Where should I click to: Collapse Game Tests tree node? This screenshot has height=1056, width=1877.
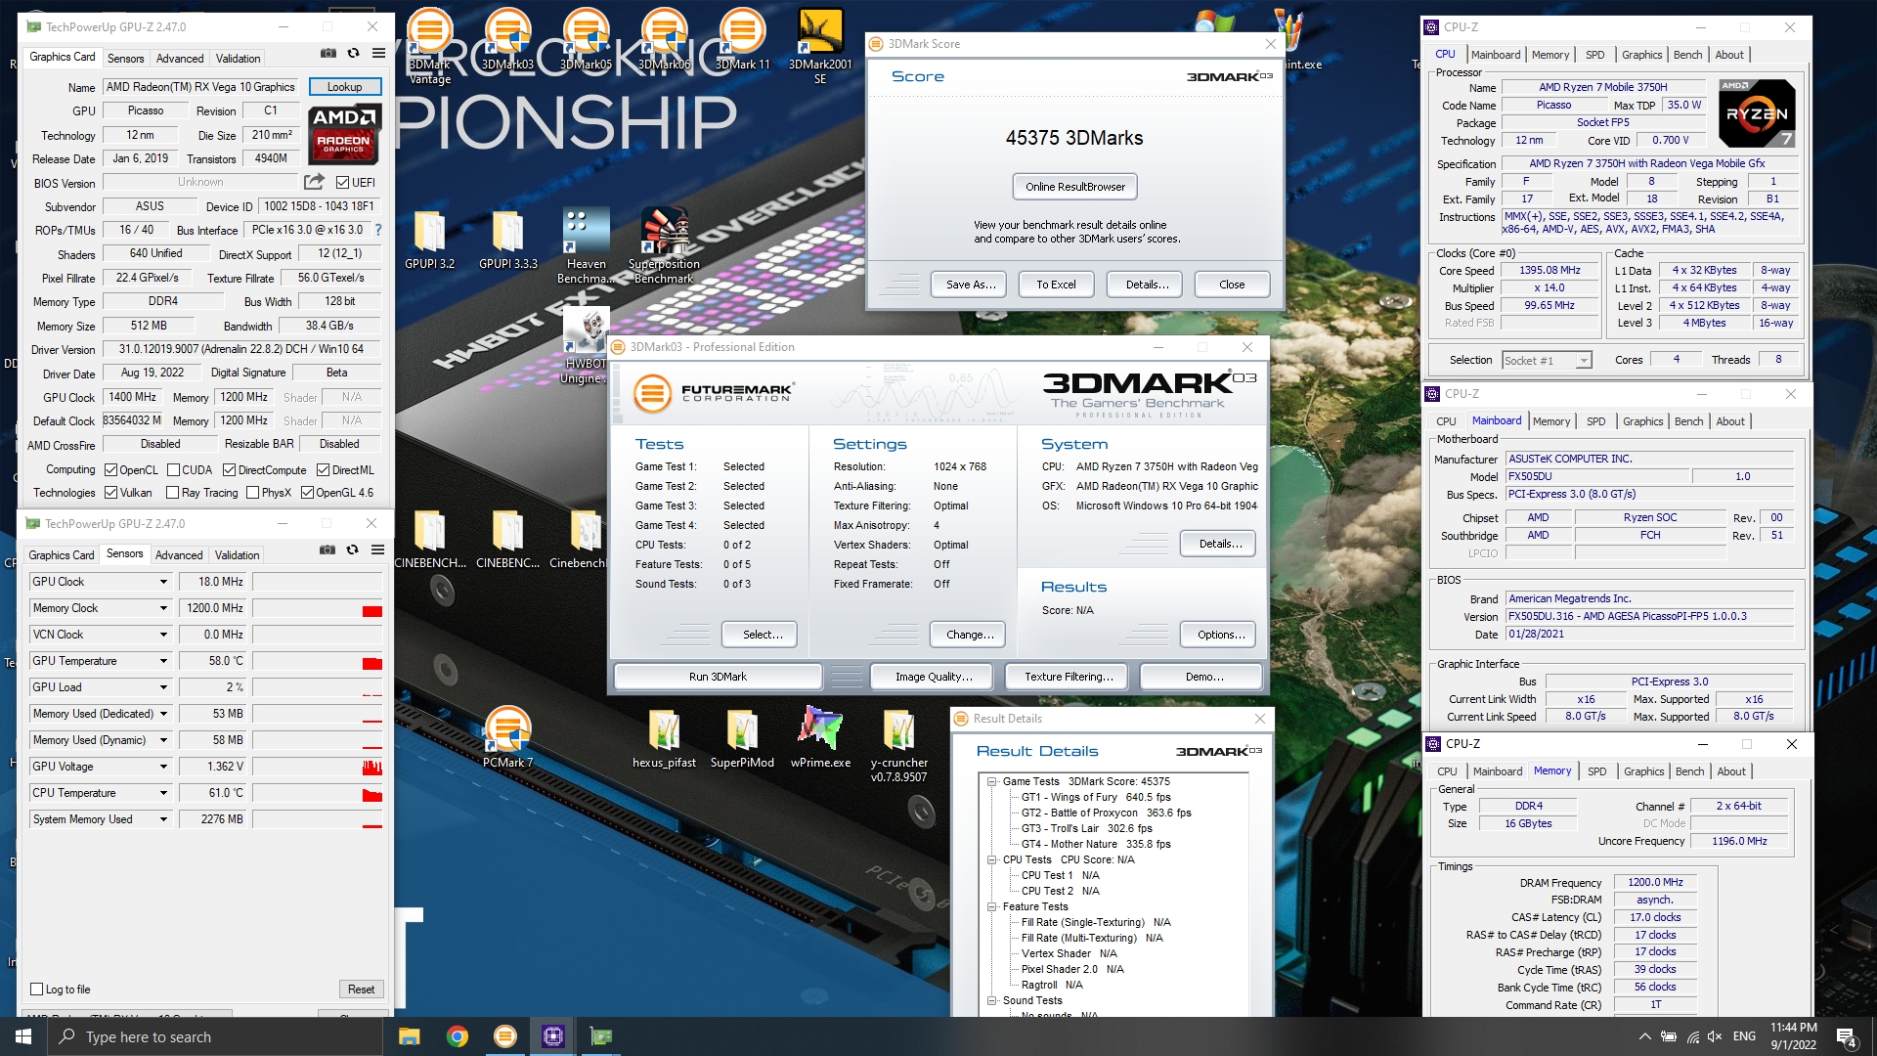tap(991, 781)
